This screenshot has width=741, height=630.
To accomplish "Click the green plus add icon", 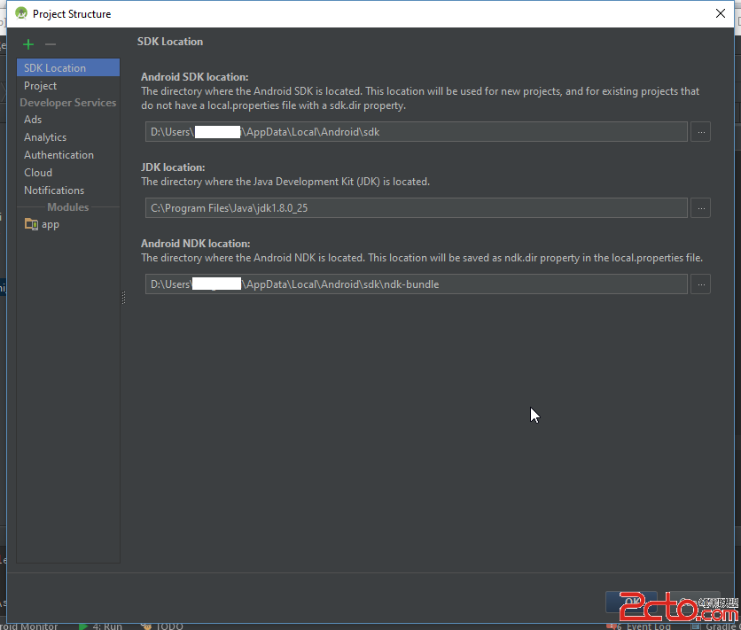I will (x=28, y=44).
